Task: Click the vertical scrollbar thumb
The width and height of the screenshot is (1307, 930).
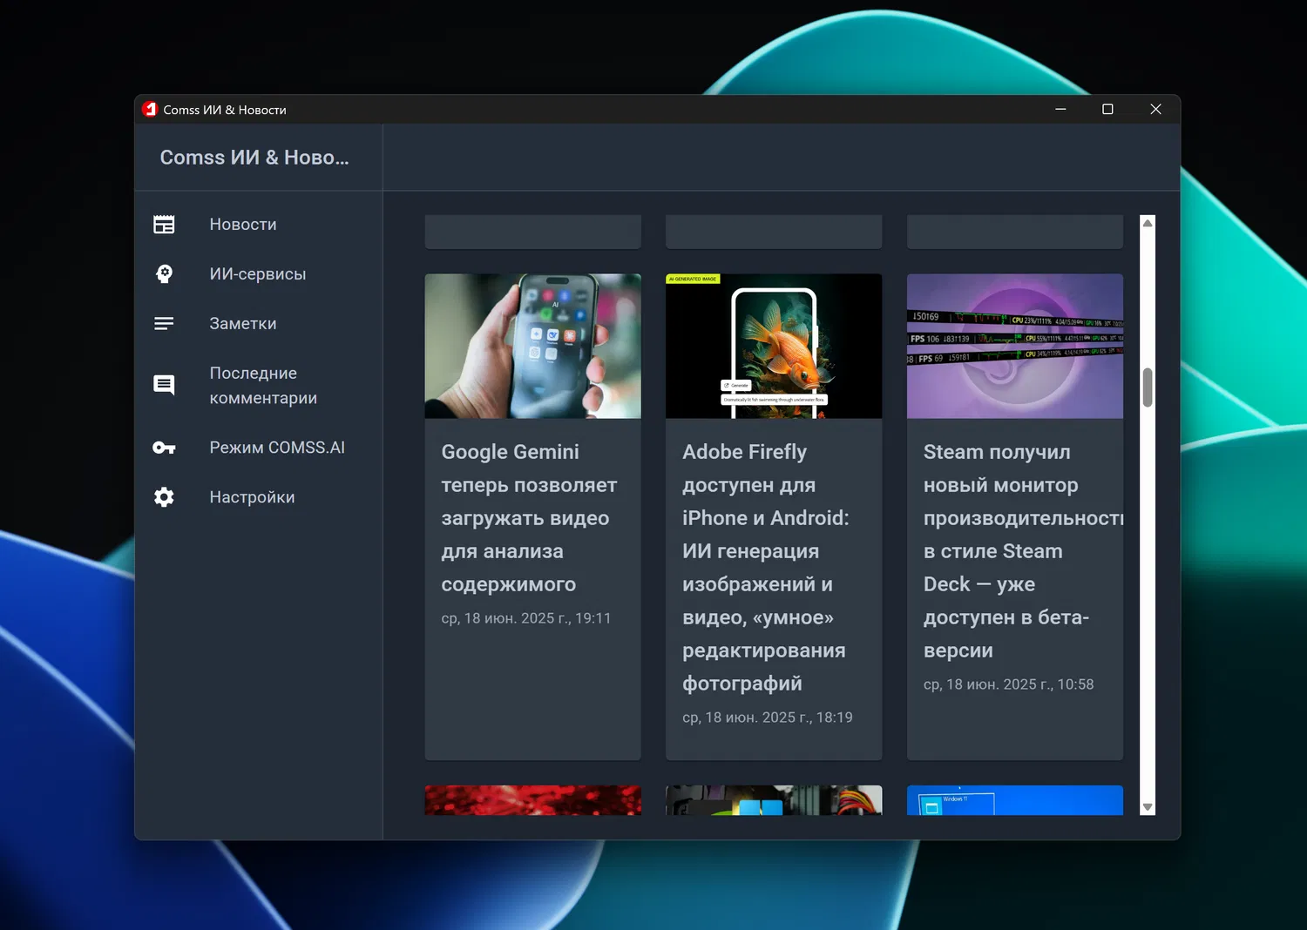Action: (x=1148, y=387)
